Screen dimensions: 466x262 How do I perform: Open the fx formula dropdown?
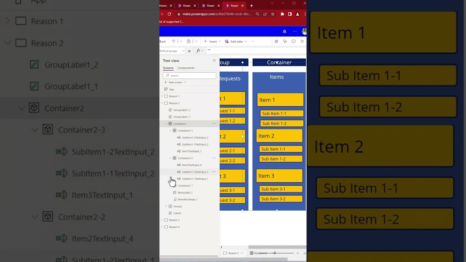coord(202,51)
